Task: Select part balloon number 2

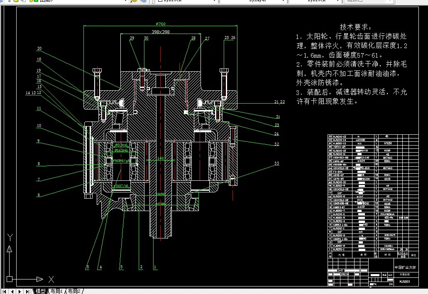Action: pos(141,267)
